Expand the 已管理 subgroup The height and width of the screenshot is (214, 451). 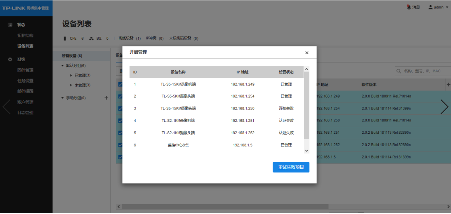(71, 75)
